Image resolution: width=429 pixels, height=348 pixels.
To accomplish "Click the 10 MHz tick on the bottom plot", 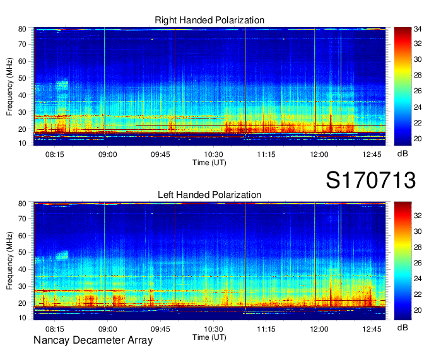I will pyautogui.click(x=22, y=318).
